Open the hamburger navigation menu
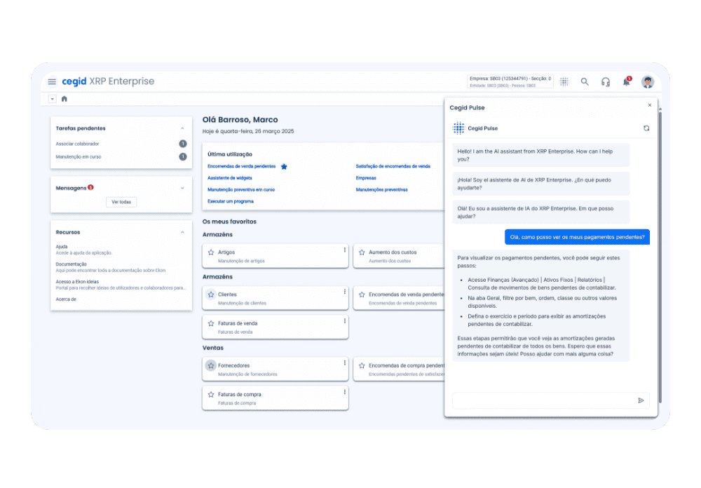Screen dimensions: 701x488 point(52,82)
